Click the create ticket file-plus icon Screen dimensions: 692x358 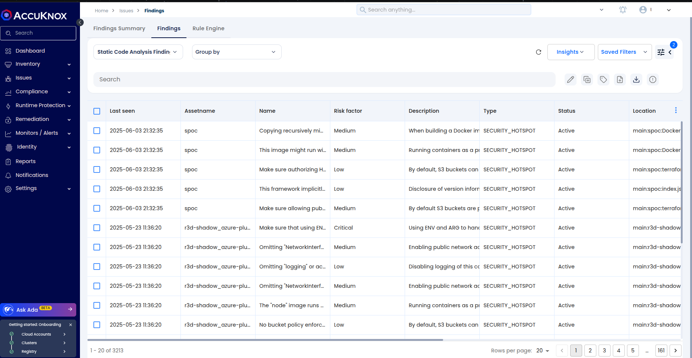pos(620,80)
